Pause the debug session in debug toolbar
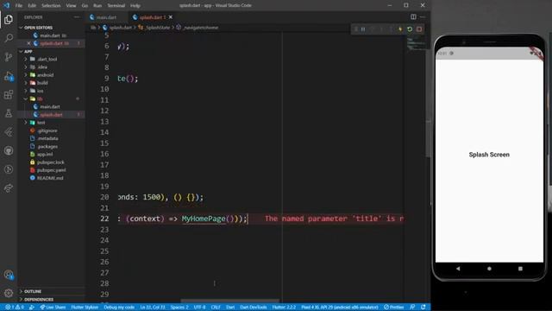 (x=363, y=29)
